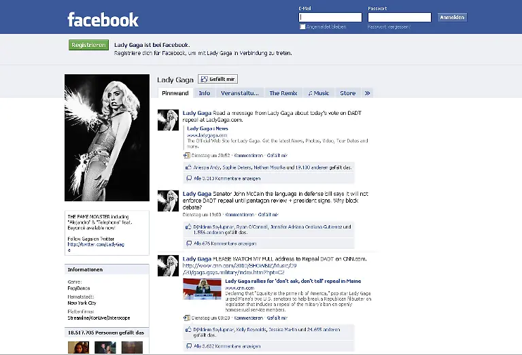
Task: Click the facebook logo
Action: coord(103,20)
